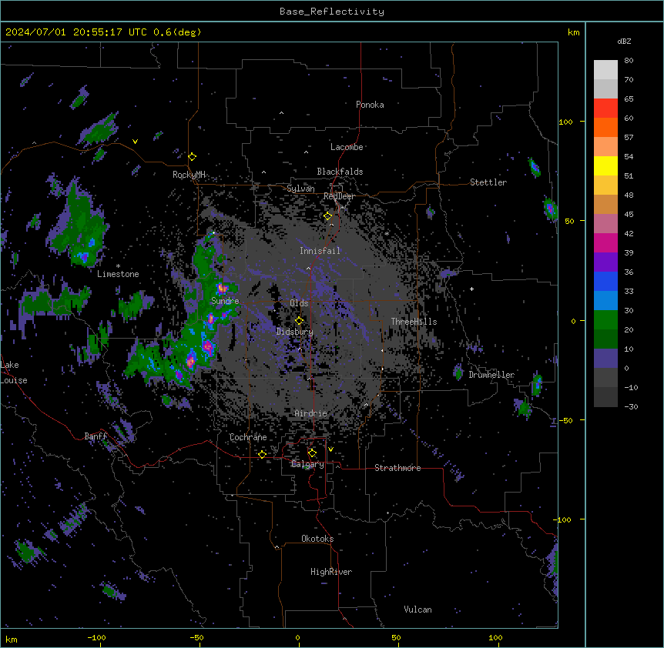Click the Okotoks label
The width and height of the screenshot is (664, 648).
click(317, 539)
